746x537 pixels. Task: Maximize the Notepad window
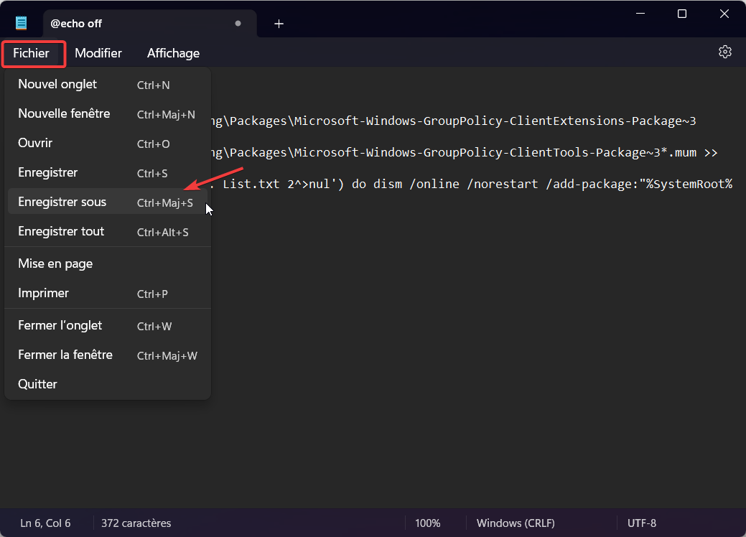coord(682,14)
